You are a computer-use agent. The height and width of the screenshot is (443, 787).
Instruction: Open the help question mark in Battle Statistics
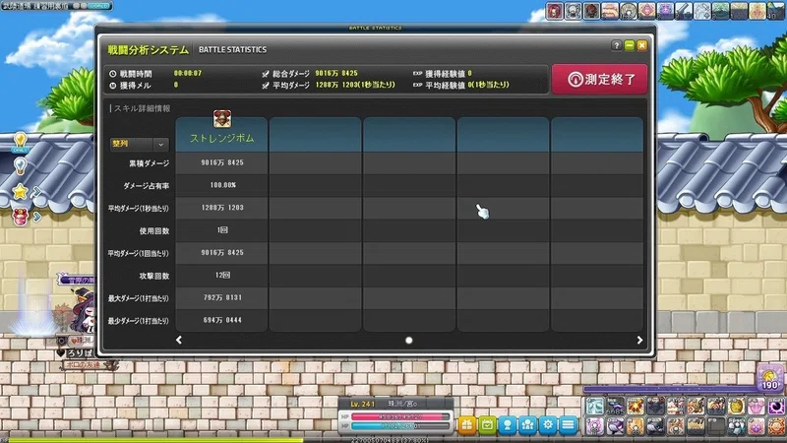[617, 45]
